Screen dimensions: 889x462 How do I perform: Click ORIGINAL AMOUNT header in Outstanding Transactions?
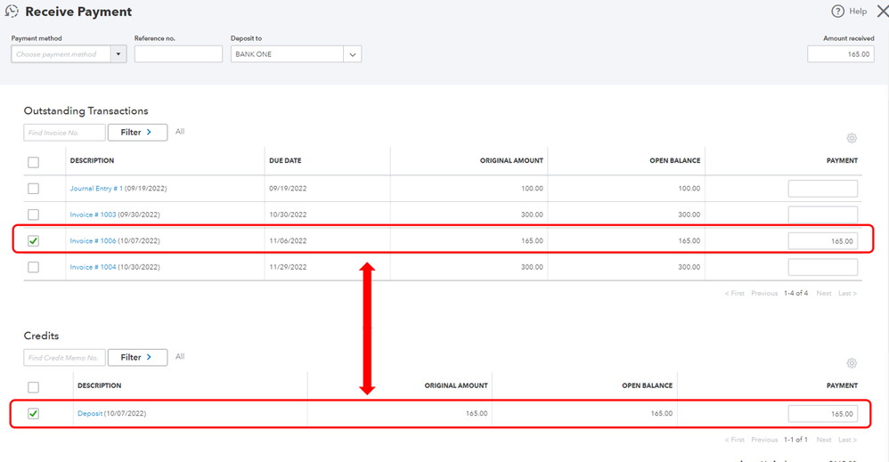[x=511, y=160]
